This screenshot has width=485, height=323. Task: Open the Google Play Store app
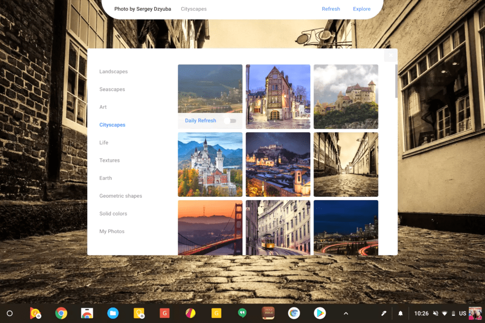click(320, 313)
